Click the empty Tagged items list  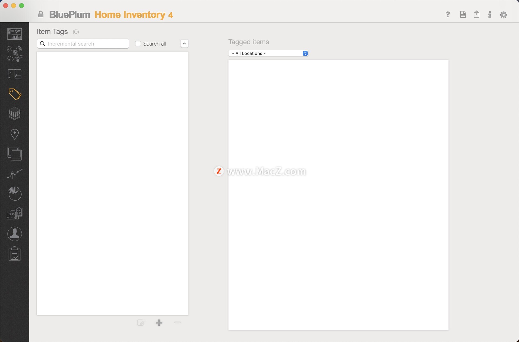[x=338, y=195]
